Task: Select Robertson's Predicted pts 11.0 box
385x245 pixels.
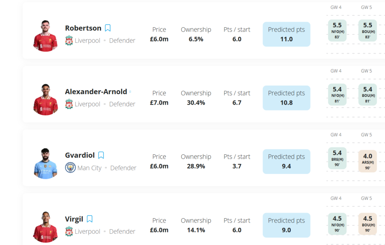Action: point(286,34)
